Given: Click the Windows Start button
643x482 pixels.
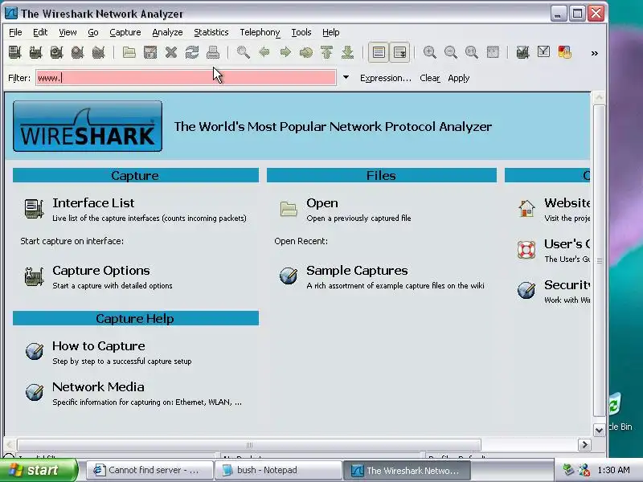Looking at the screenshot, I should click(38, 470).
